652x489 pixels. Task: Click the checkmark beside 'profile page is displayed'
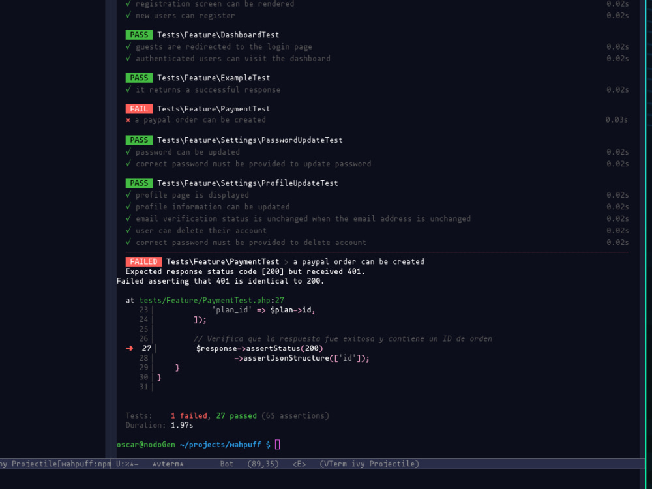click(128, 194)
